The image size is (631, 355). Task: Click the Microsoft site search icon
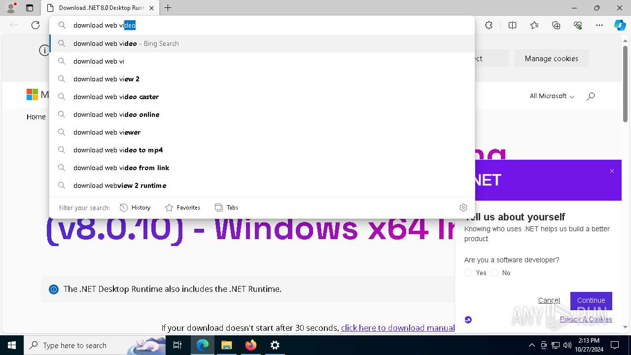591,96
